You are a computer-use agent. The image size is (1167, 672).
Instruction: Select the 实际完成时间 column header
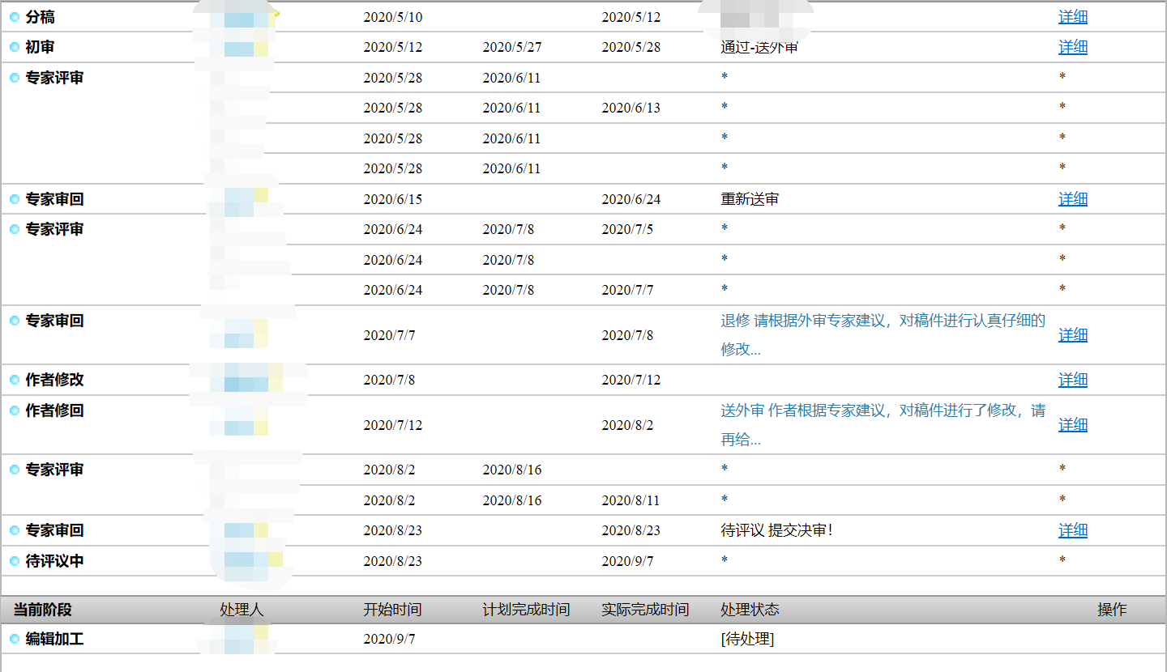click(x=645, y=610)
